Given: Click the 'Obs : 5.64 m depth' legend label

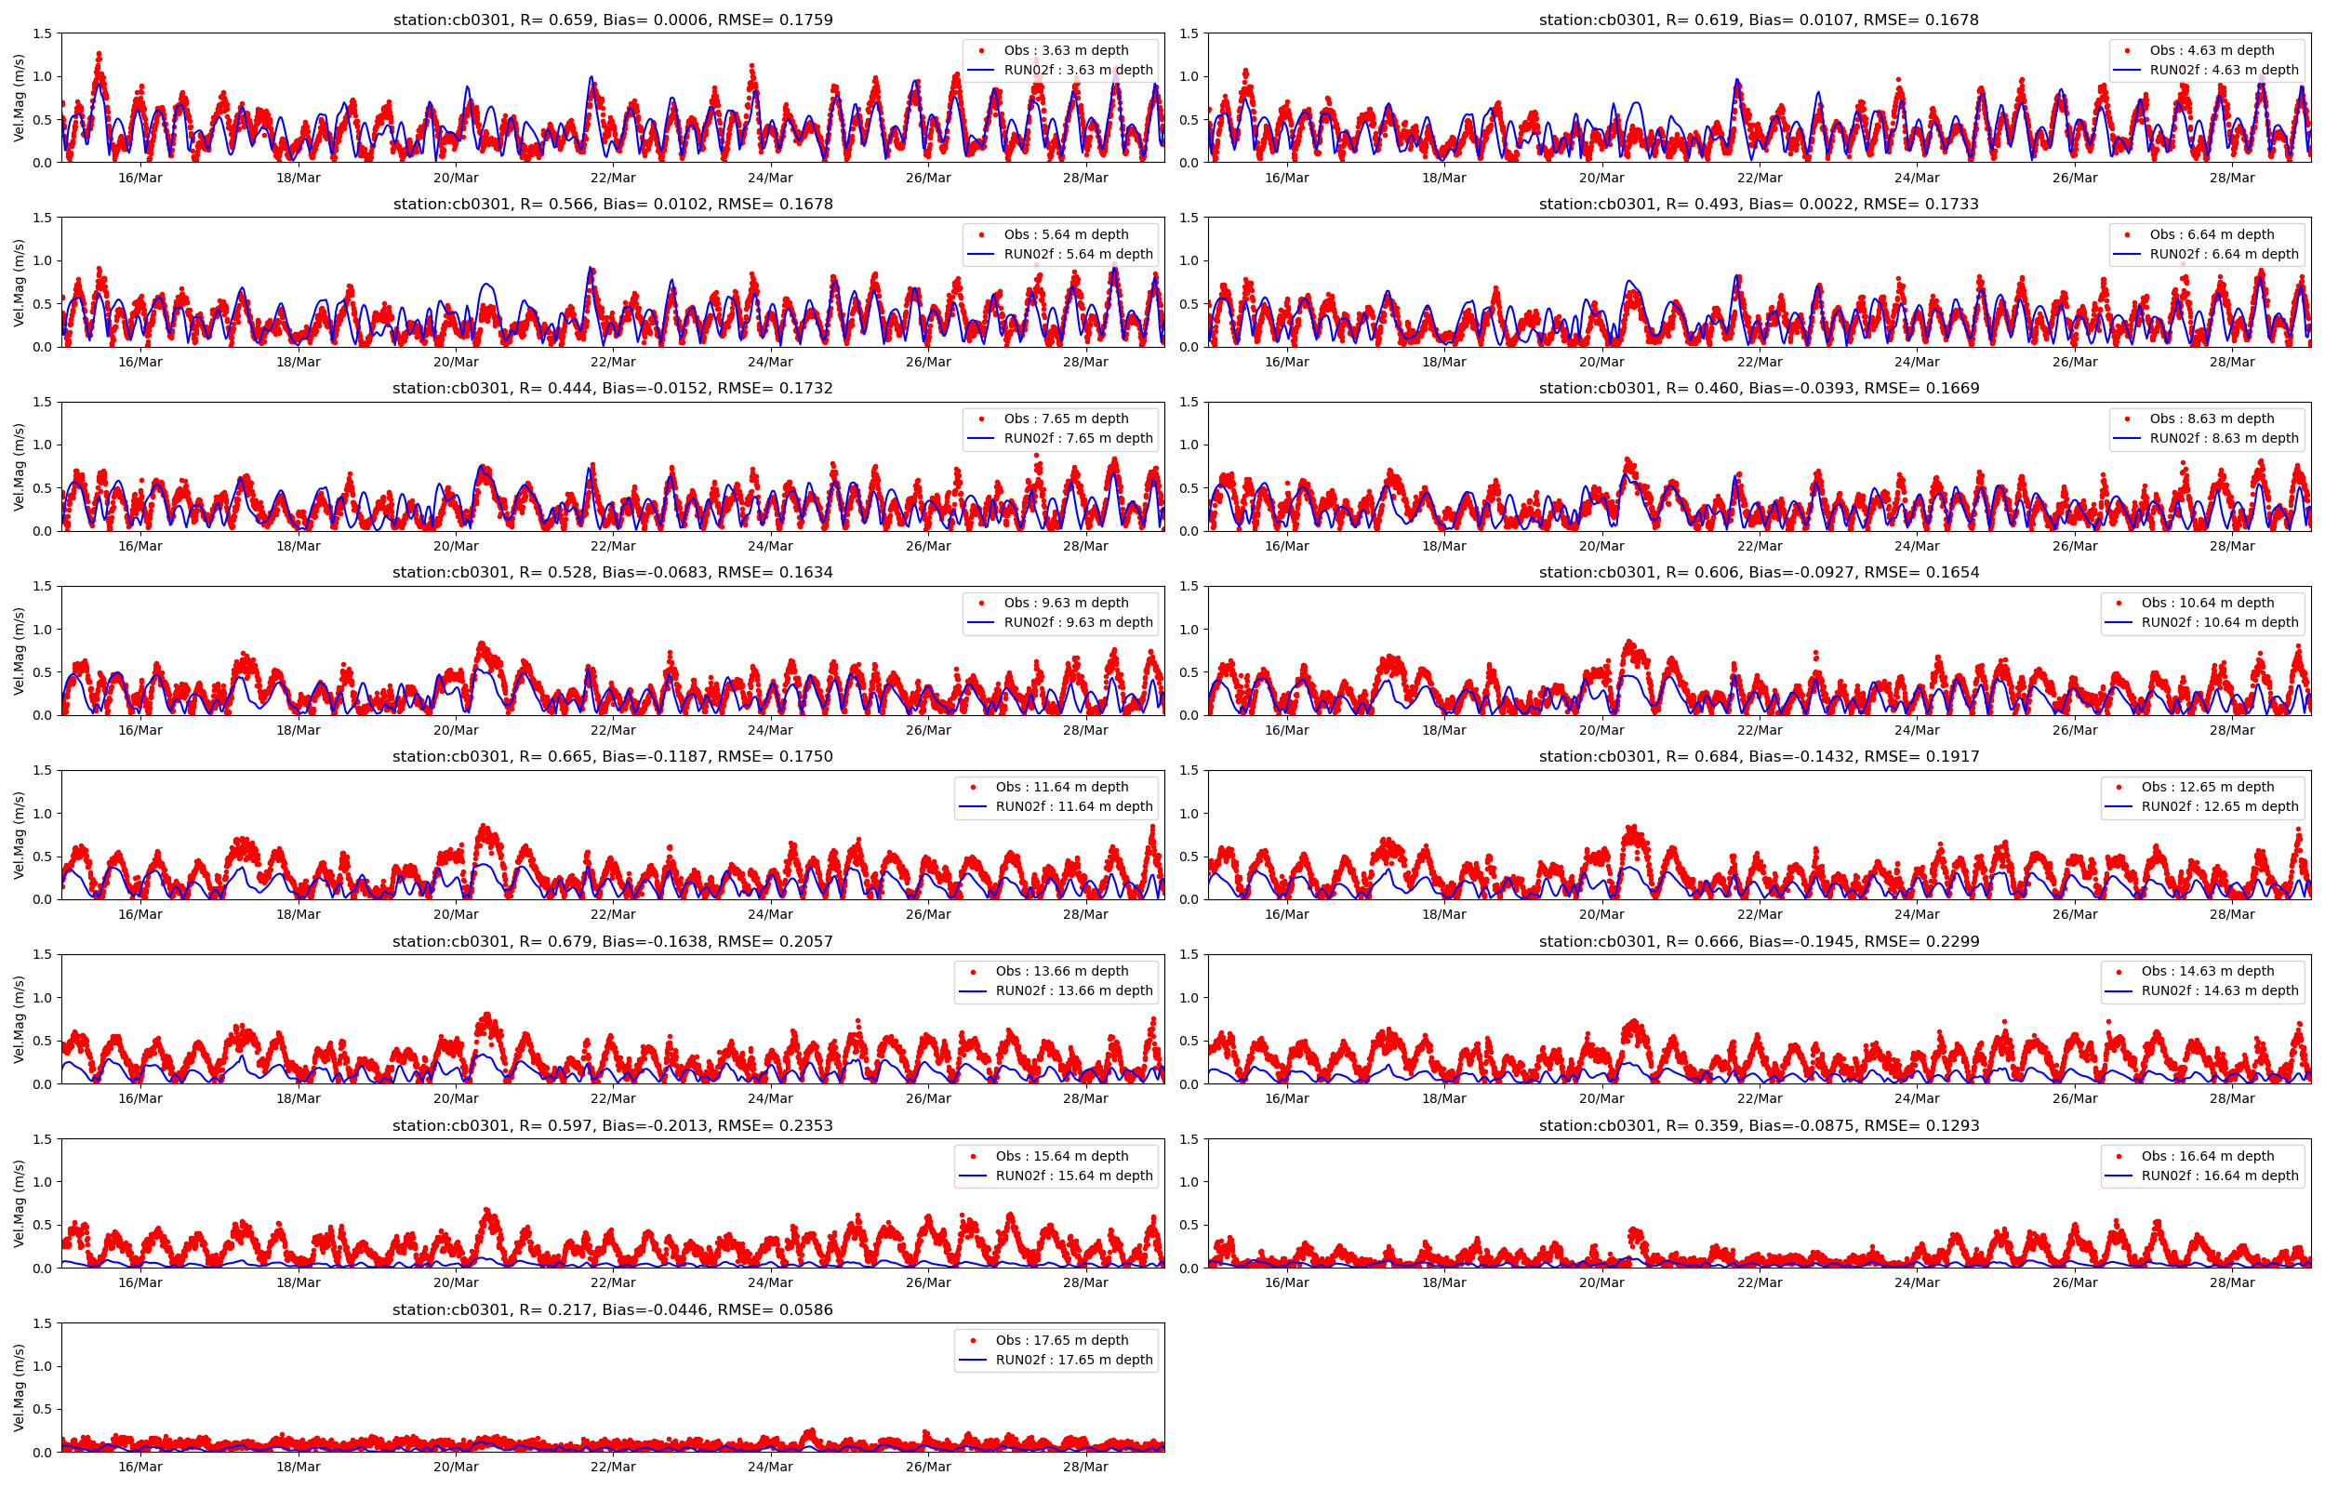Looking at the screenshot, I should (x=1066, y=234).
